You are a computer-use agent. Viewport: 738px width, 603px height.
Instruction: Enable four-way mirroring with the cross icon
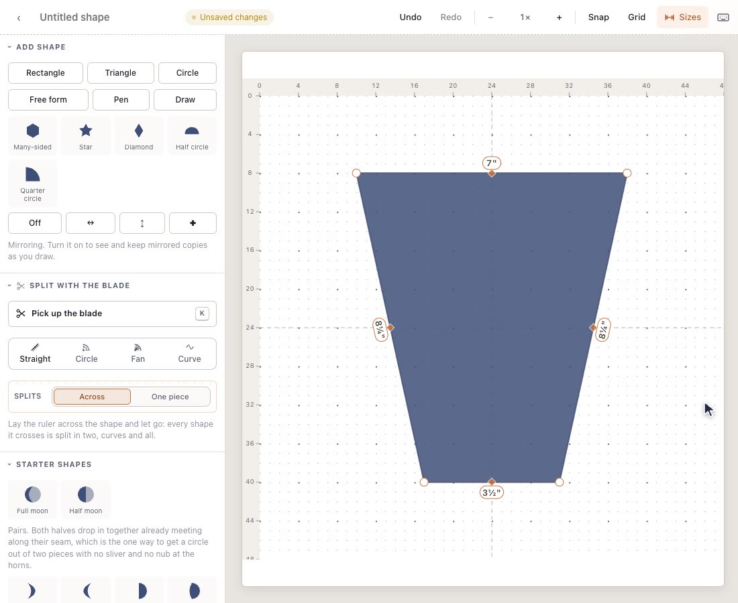click(x=193, y=223)
